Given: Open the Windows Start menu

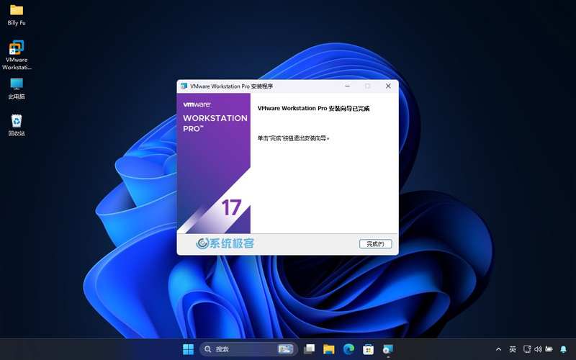Looking at the screenshot, I should coord(188,349).
